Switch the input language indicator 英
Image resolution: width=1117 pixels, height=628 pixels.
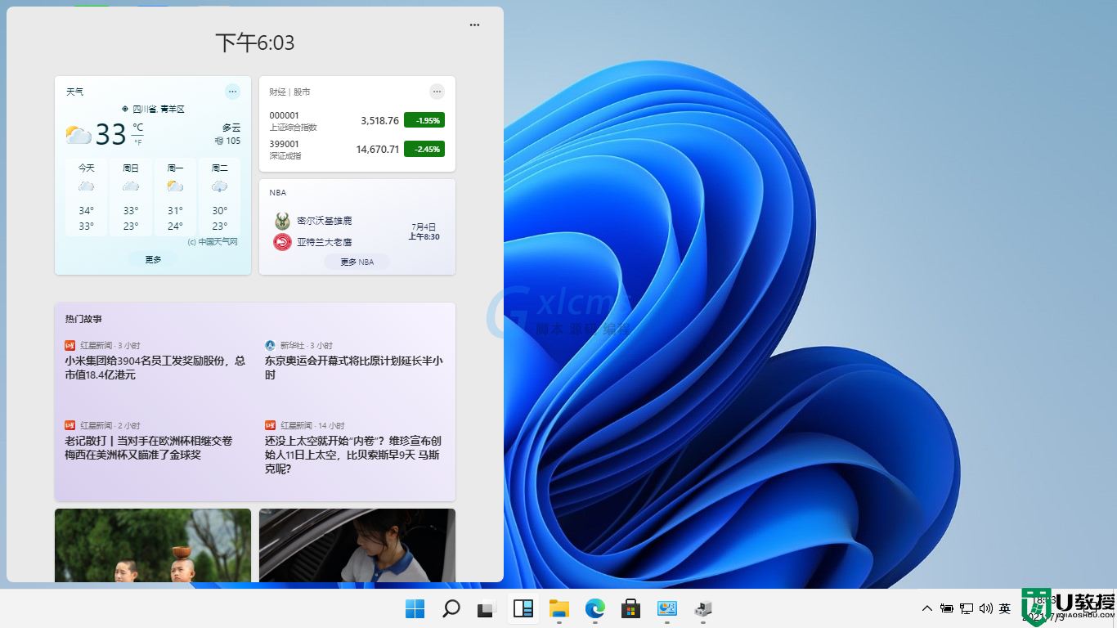coord(1005,608)
